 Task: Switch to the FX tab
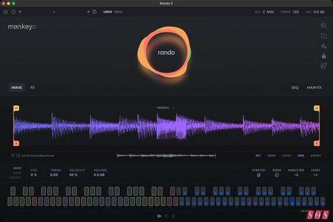[32, 88]
